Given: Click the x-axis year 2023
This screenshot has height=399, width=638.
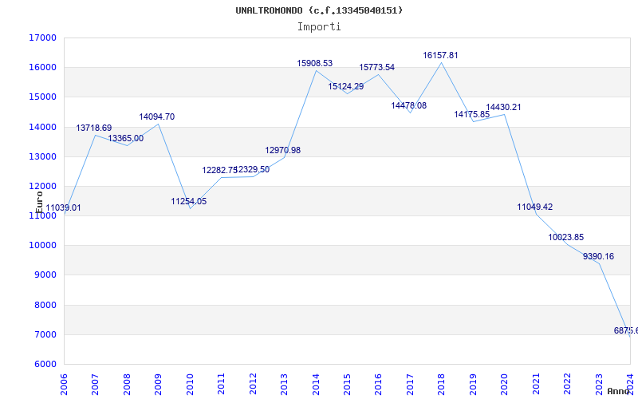Looking at the screenshot, I should point(599,384).
